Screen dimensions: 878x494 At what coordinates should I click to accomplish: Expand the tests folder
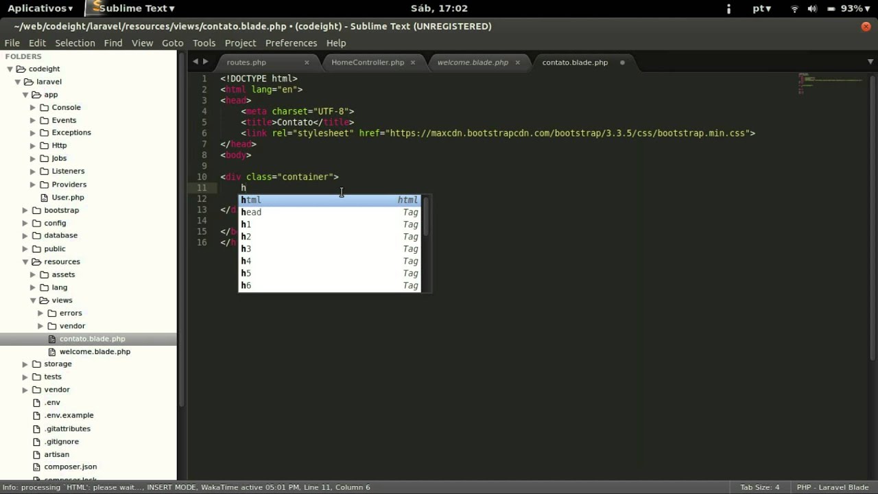(25, 377)
